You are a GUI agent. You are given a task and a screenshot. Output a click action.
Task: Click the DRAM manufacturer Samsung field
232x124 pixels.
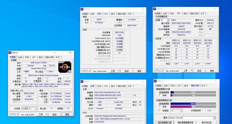pos(181,29)
